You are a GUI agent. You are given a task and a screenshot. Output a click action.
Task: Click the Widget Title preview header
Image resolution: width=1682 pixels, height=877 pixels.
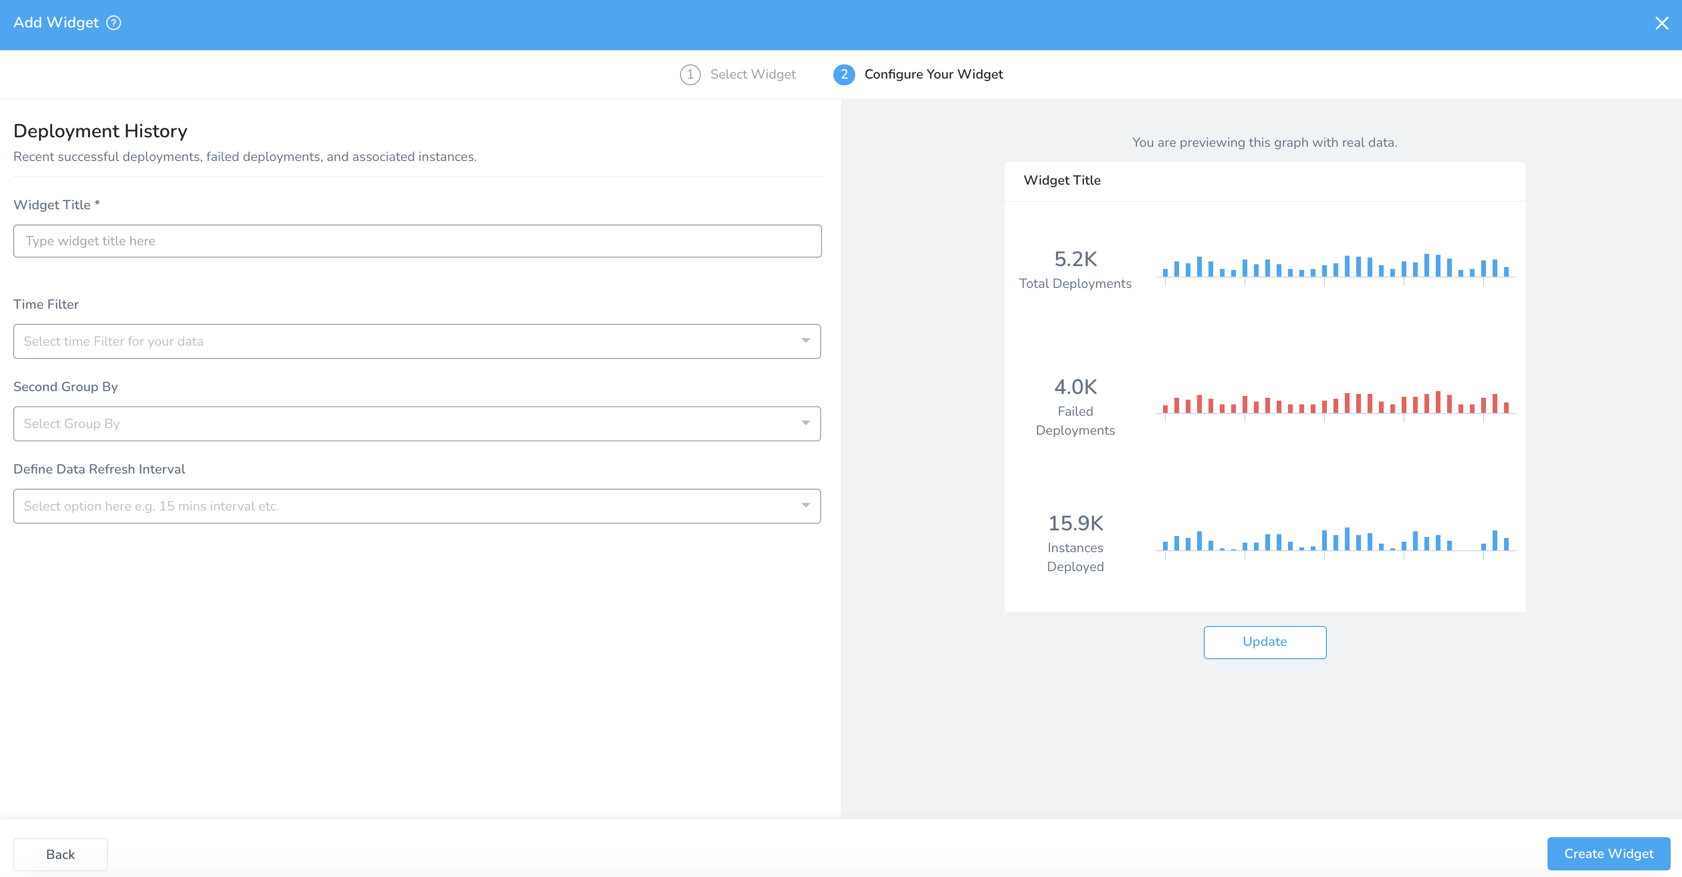(x=1062, y=180)
